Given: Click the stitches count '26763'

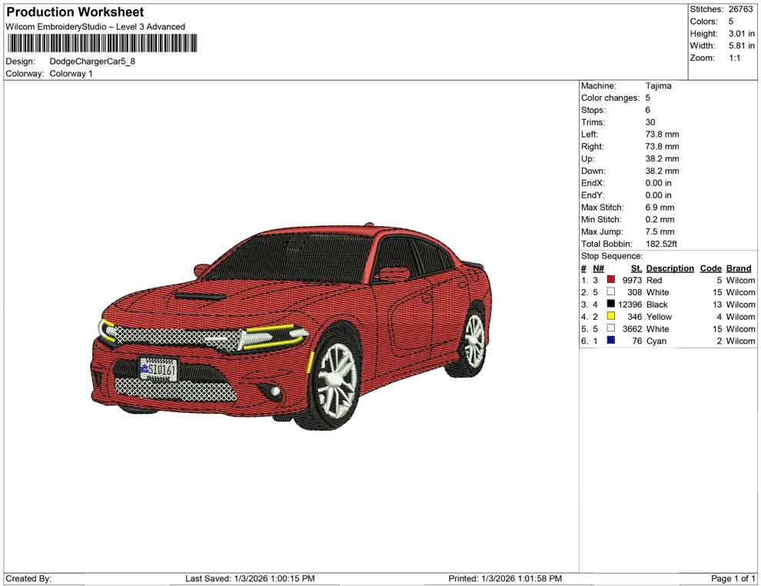Looking at the screenshot, I should [x=740, y=9].
